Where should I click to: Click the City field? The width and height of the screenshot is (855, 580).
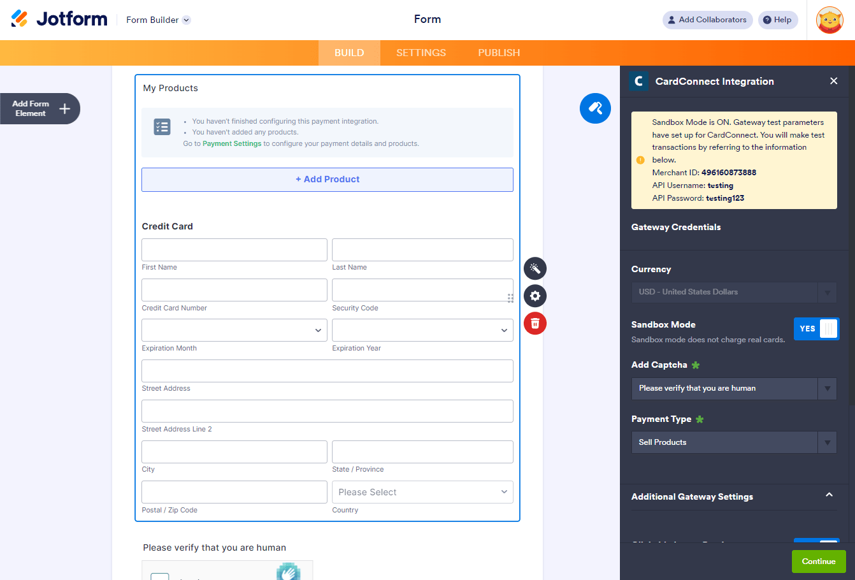pos(234,452)
